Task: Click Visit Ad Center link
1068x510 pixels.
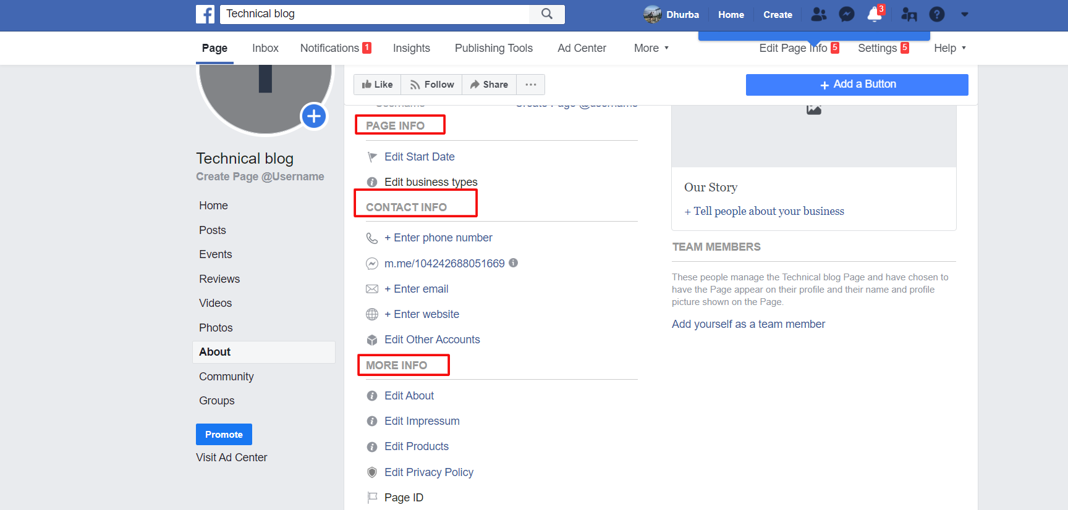Action: click(232, 458)
